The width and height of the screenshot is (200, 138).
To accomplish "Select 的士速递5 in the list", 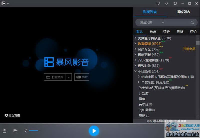I will [162, 88].
